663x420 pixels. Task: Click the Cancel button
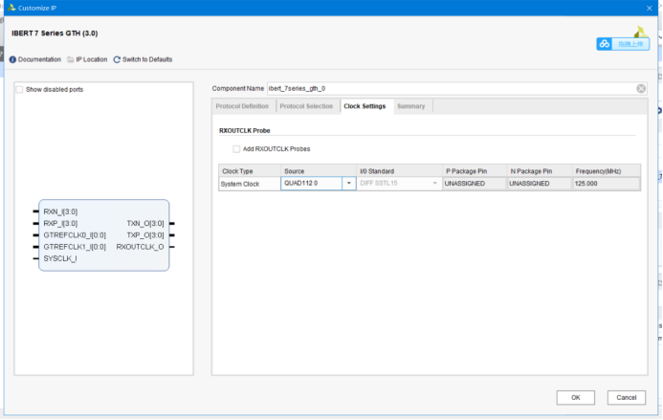coord(627,398)
